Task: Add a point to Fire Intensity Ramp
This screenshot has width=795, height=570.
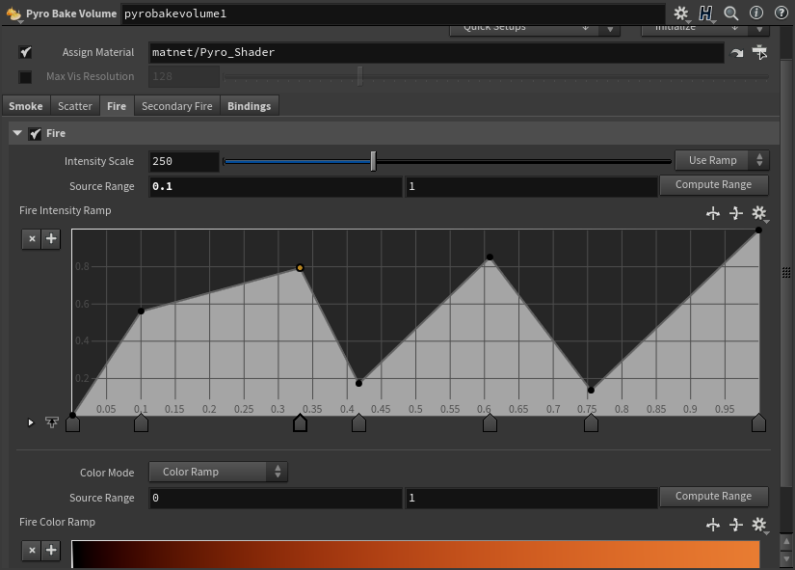Action: pyautogui.click(x=51, y=239)
